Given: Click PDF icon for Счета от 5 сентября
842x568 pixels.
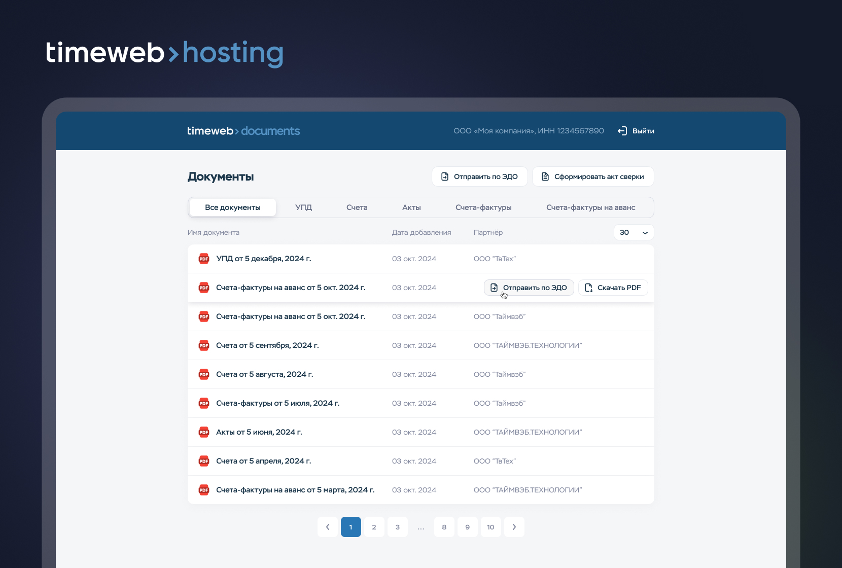Looking at the screenshot, I should 204,345.
